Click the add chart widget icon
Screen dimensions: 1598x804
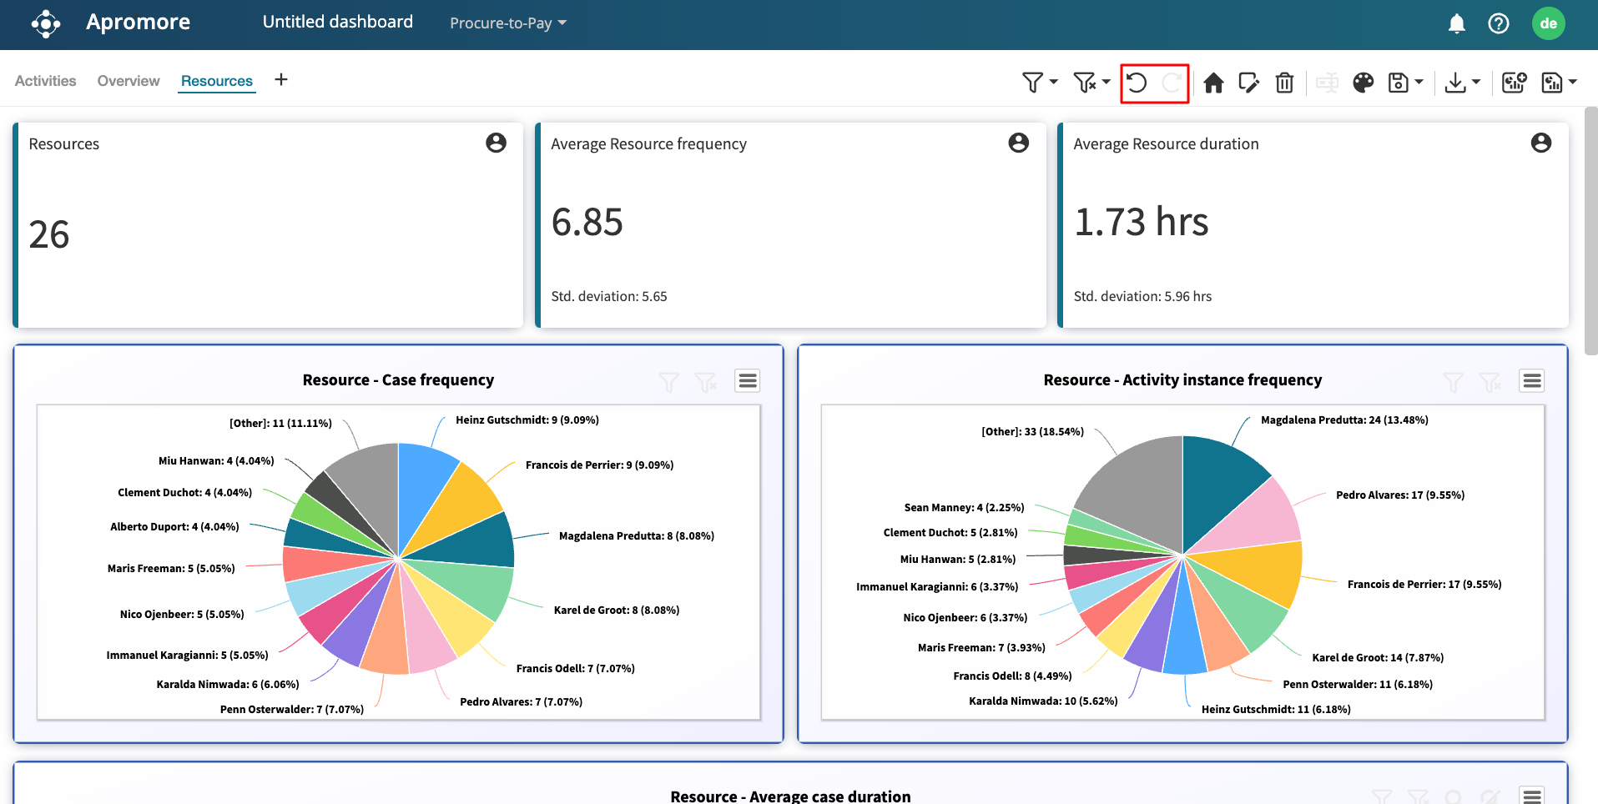coord(1514,83)
